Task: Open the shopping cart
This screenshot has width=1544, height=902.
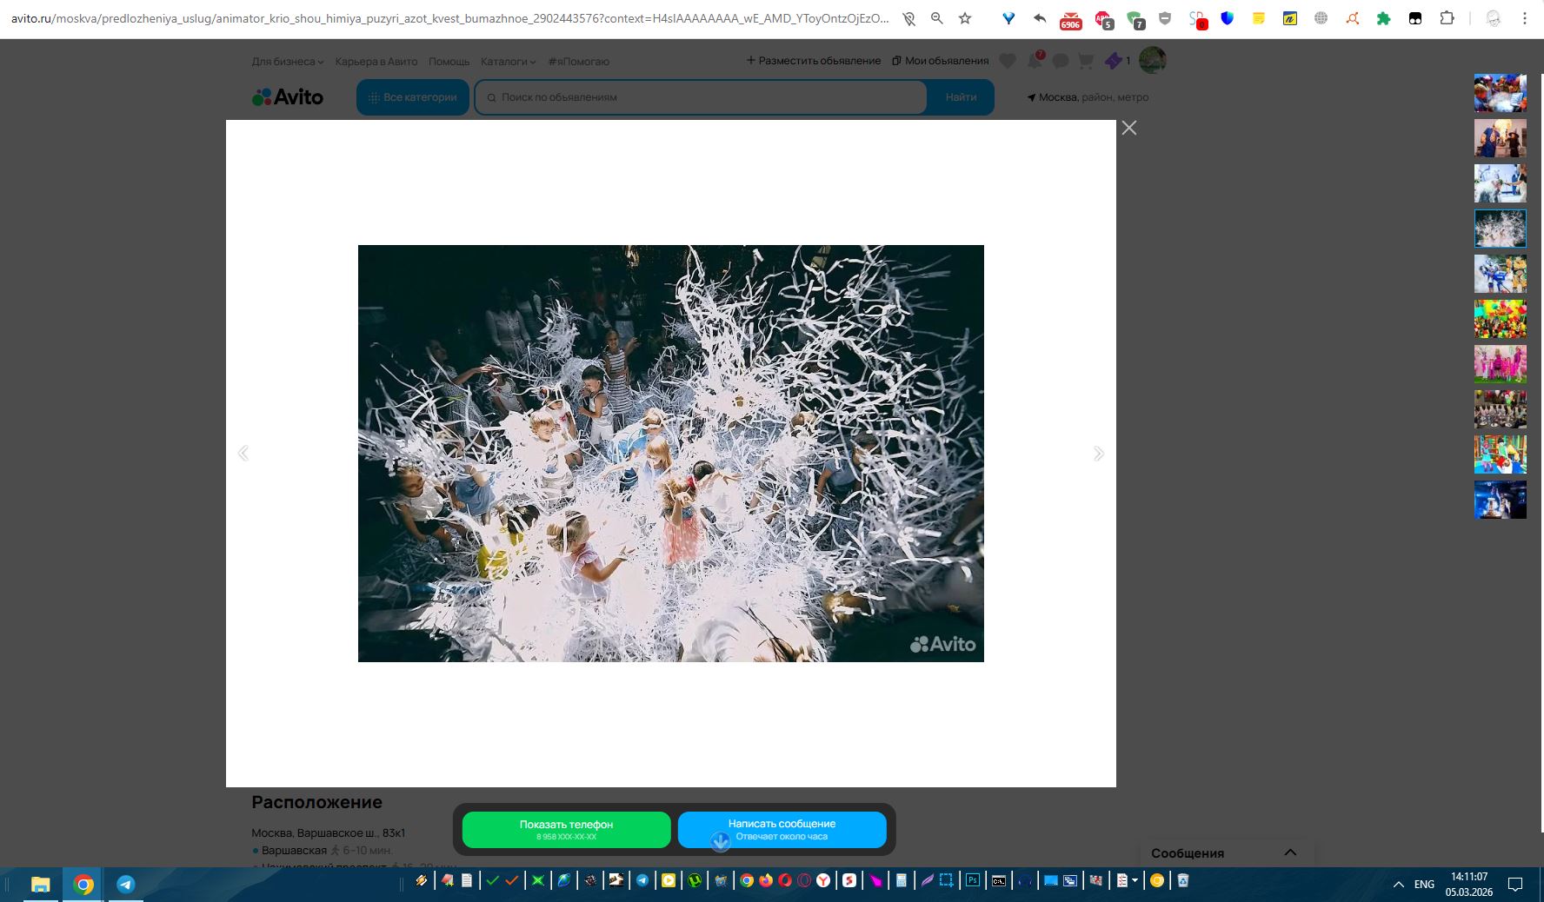Action: (x=1086, y=61)
